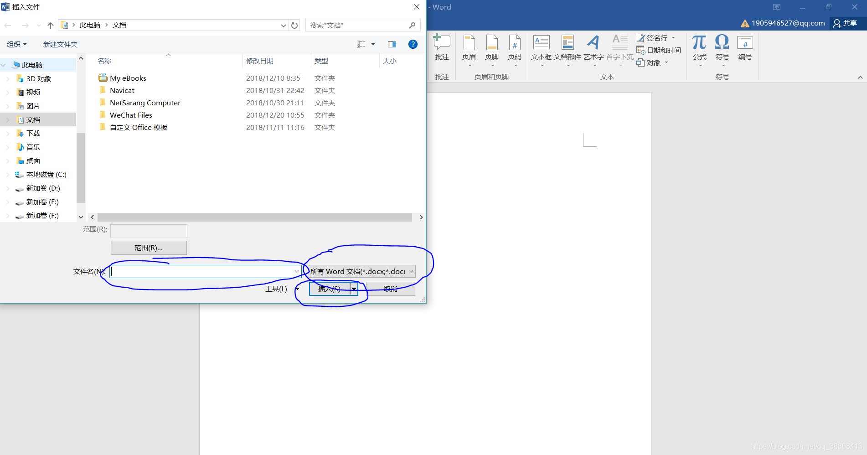Click the Object (对象) button in ribbon

pyautogui.click(x=652, y=62)
